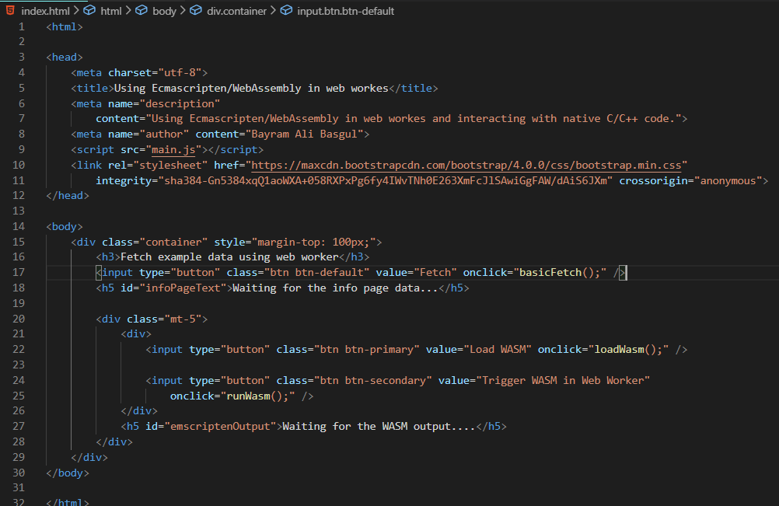Click line number 10 in gutter
Image resolution: width=779 pixels, height=506 pixels.
[19, 165]
